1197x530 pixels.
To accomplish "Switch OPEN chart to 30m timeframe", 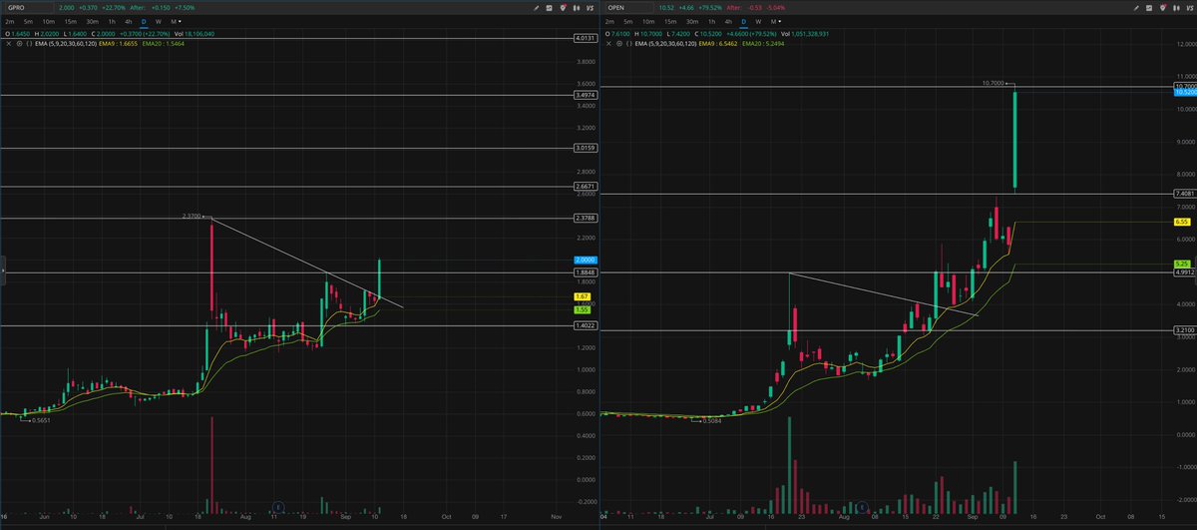I will pyautogui.click(x=692, y=21).
